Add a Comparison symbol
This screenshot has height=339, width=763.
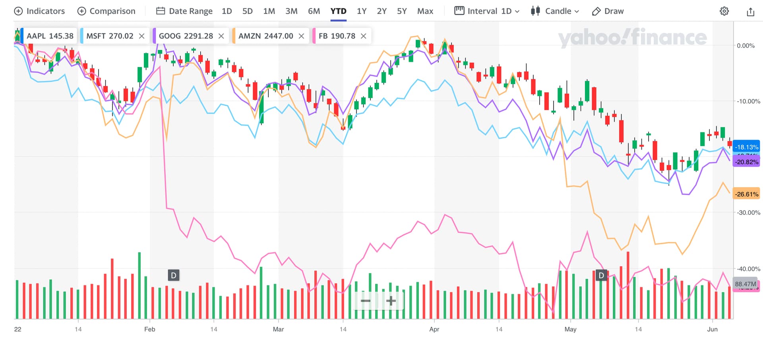106,11
